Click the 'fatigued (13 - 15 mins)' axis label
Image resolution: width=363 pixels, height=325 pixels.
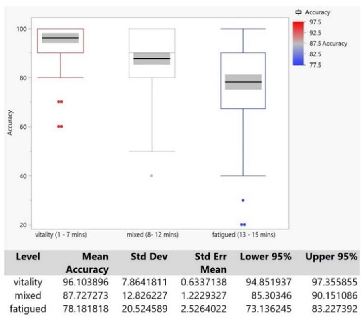(244, 235)
